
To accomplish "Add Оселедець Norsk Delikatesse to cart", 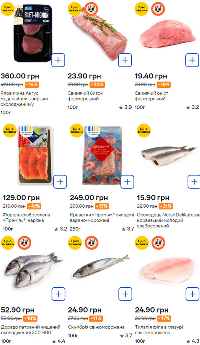I will point(194,182).
